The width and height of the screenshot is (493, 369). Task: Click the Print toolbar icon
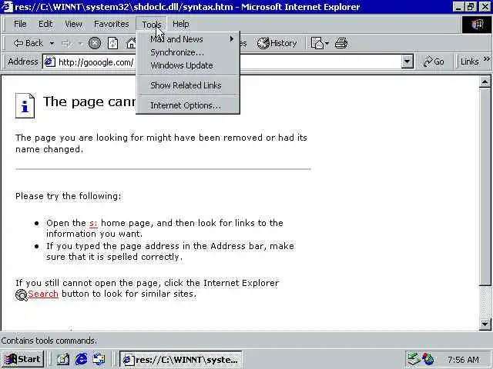341,43
